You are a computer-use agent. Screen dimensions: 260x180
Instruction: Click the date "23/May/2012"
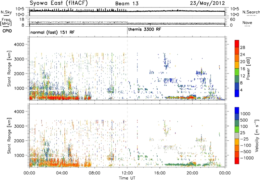(207, 3)
